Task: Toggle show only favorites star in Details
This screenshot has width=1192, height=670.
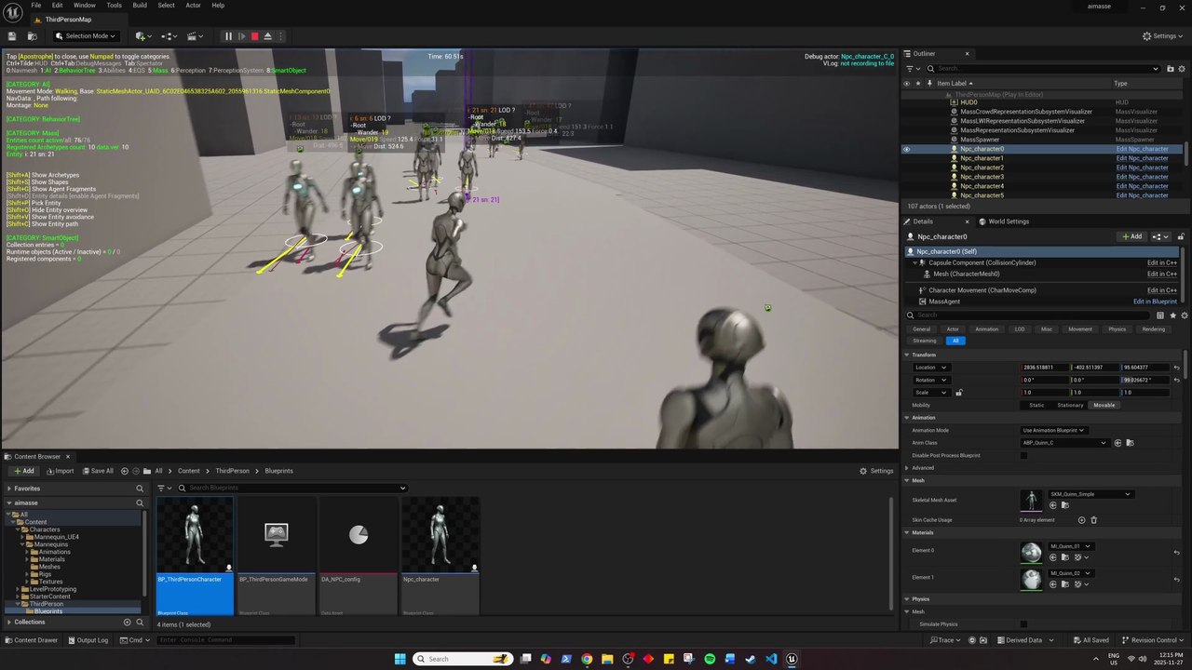Action: pos(1172,315)
